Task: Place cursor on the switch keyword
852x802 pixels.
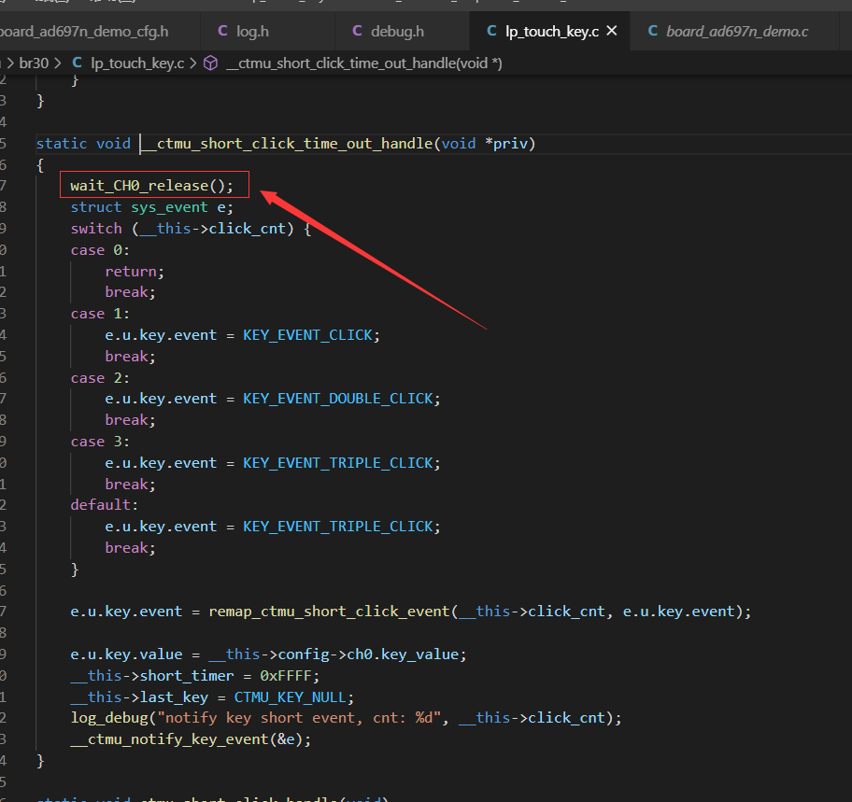Action: (x=96, y=228)
